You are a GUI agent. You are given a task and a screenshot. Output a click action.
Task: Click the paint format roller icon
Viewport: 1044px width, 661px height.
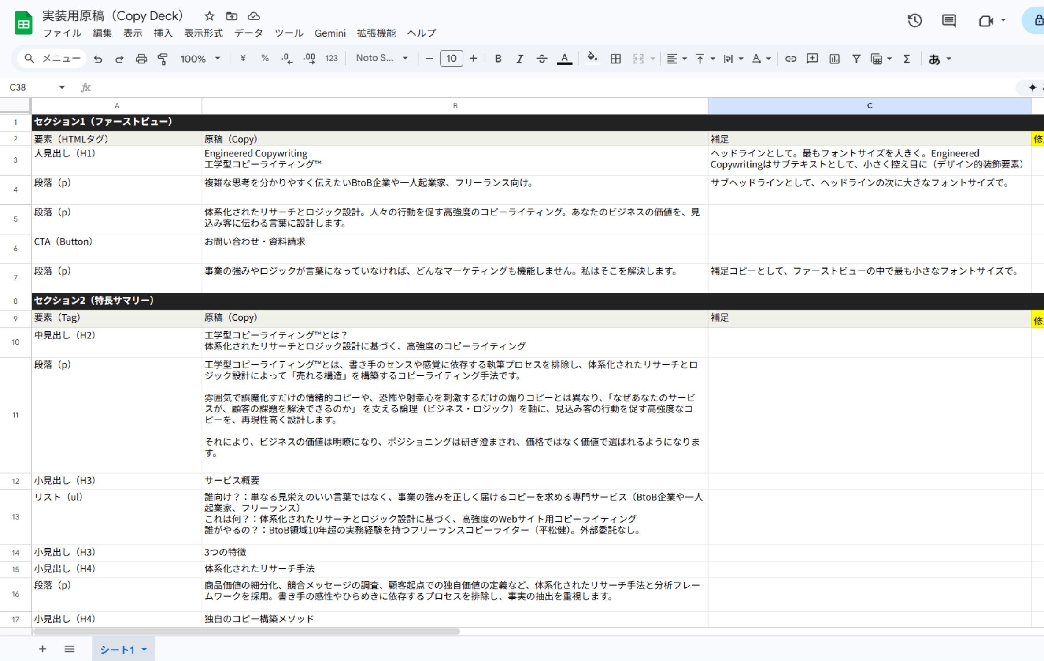click(163, 59)
